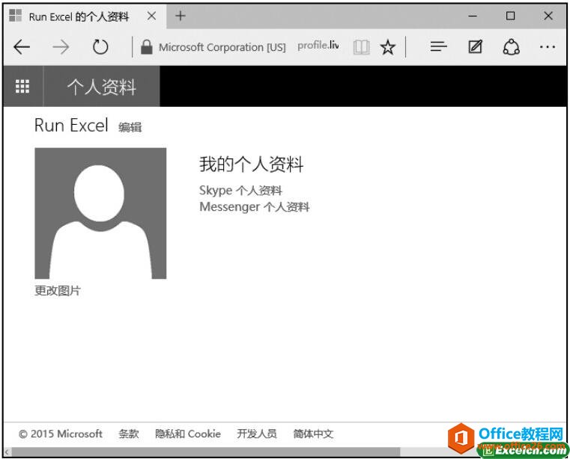Open reading view book icon
Screen dimensions: 570x459
click(x=361, y=47)
